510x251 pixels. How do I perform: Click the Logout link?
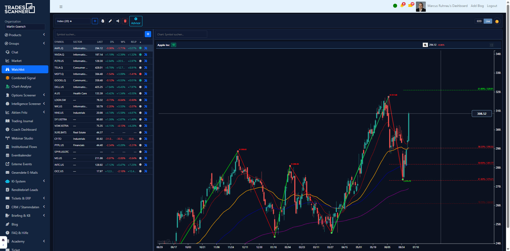(x=492, y=6)
